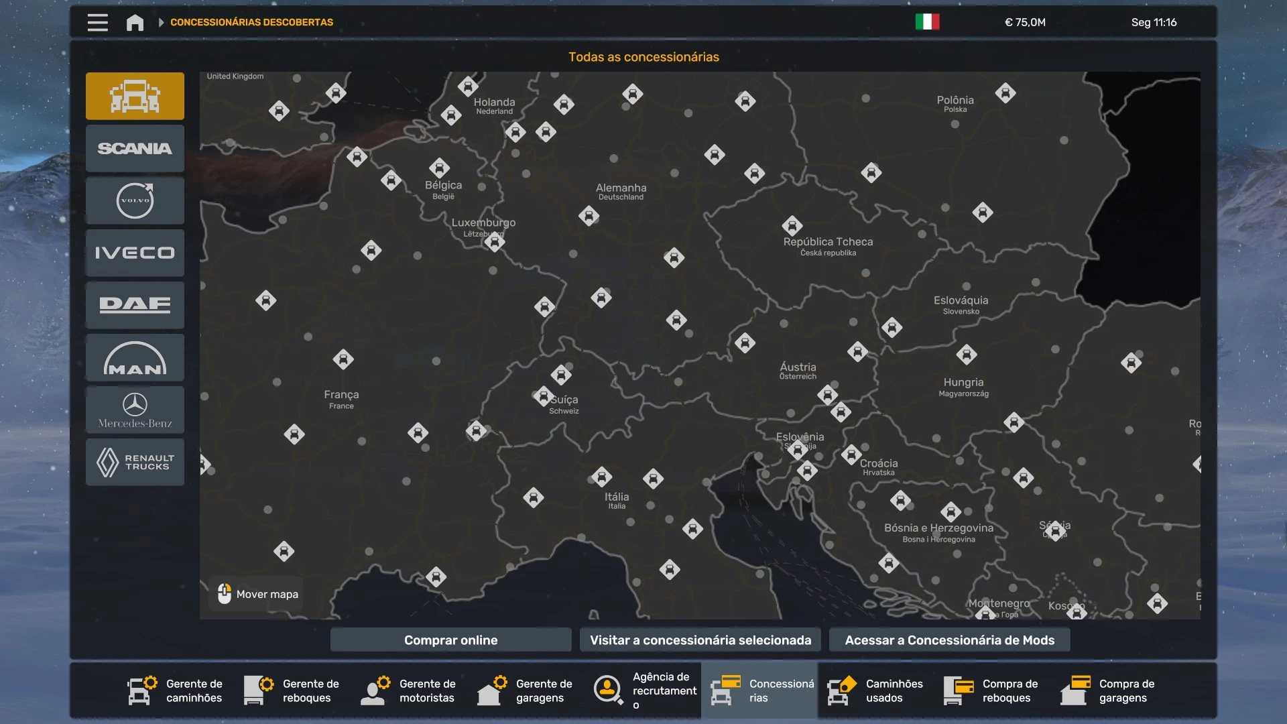Filter dealers by Iveco brand

point(135,253)
